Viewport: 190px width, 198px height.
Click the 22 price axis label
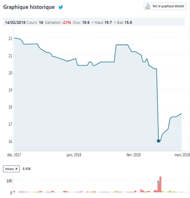10,38
